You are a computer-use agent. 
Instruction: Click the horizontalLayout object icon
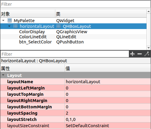coord(16,26)
